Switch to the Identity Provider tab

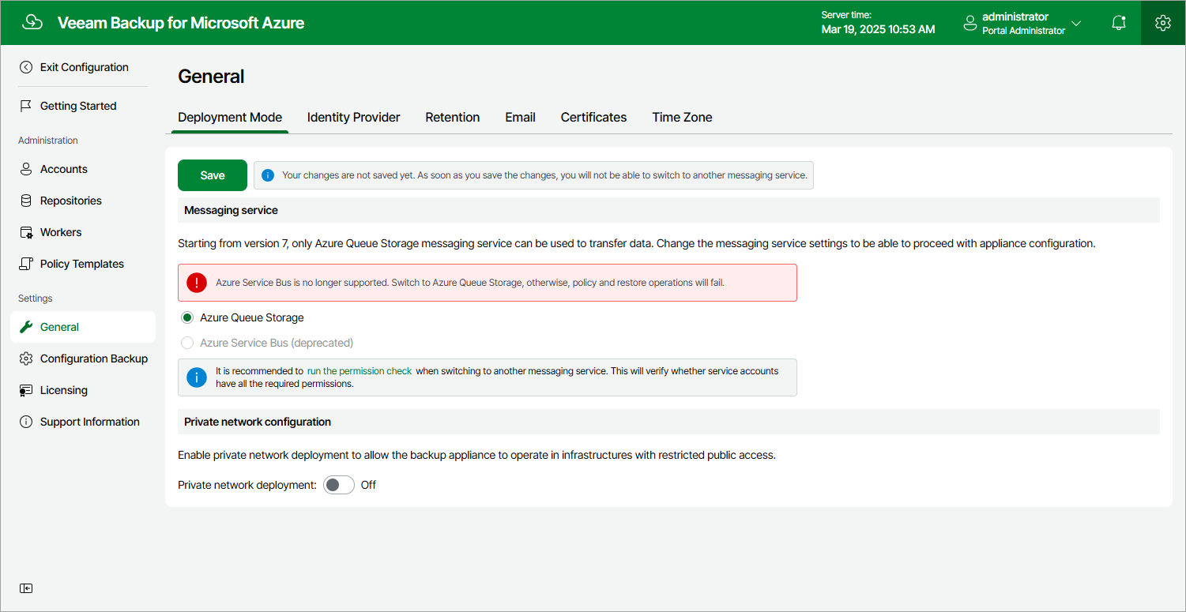353,117
